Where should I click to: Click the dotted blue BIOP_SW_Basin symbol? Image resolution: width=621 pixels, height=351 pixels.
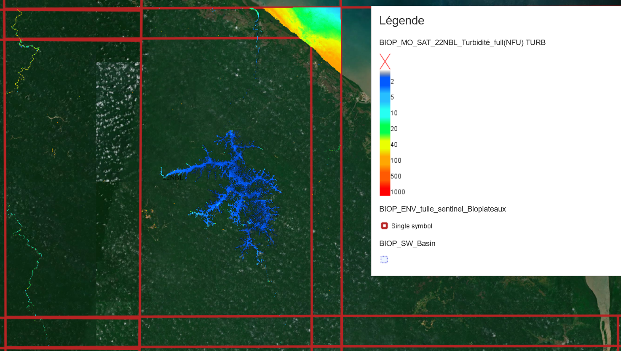coord(384,260)
